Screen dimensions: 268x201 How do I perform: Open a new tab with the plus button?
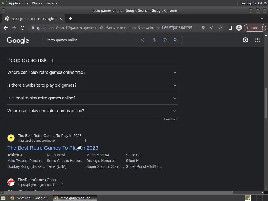71,19
